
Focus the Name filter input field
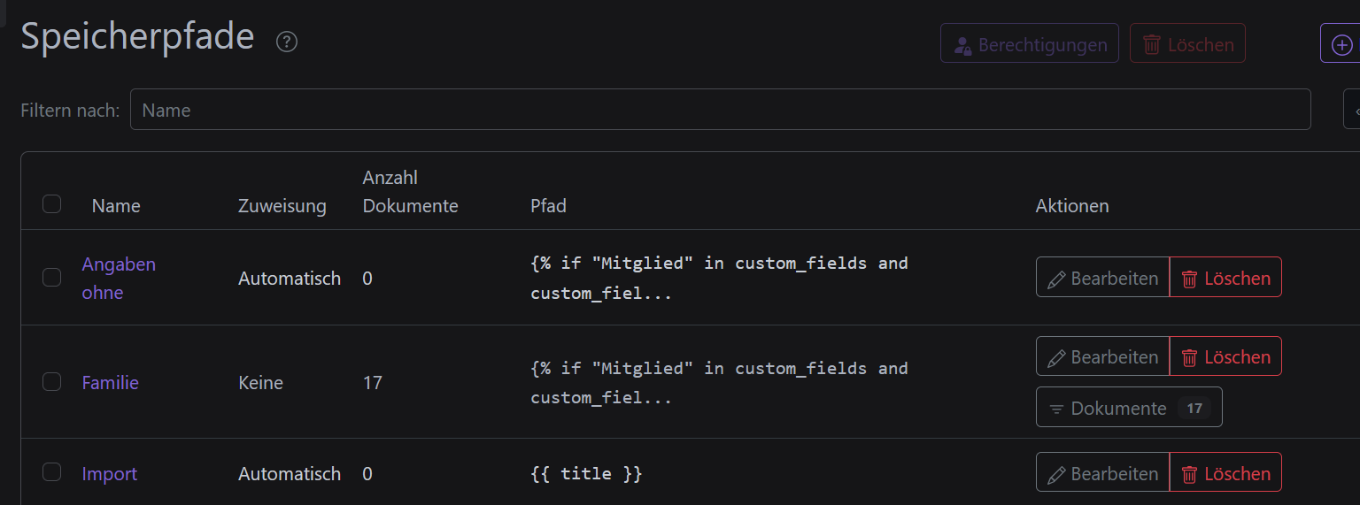(x=720, y=110)
